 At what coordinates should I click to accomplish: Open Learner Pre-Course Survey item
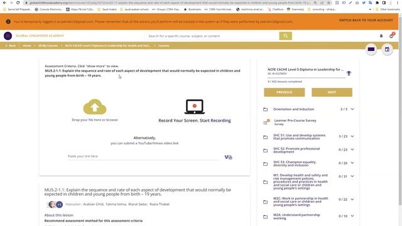pos(295,122)
